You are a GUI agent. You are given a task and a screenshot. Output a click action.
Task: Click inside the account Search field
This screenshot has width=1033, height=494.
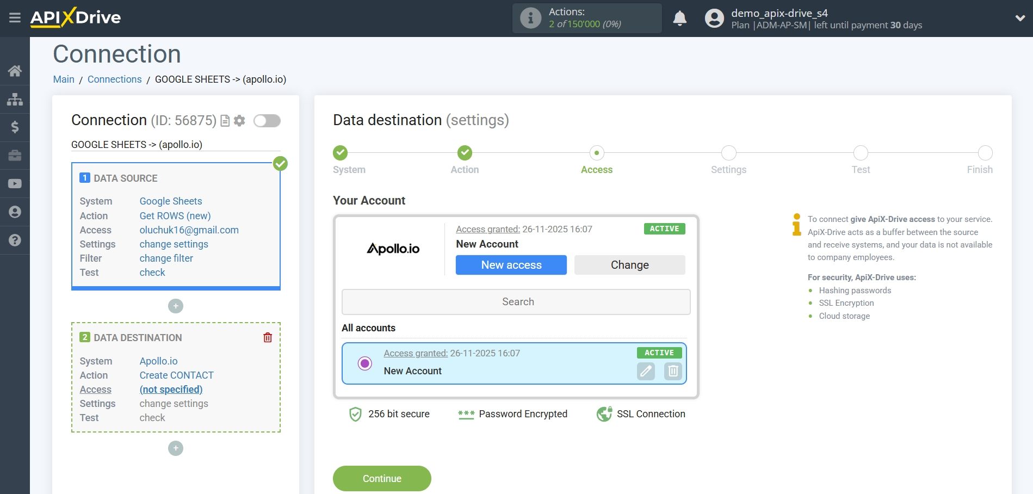[x=515, y=301]
